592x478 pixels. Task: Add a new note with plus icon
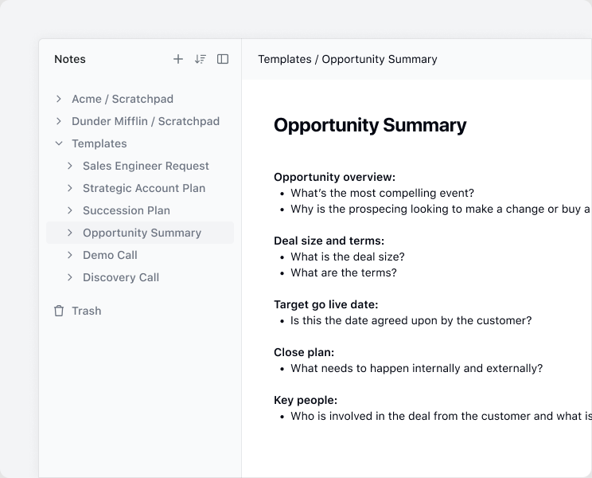[x=177, y=59]
